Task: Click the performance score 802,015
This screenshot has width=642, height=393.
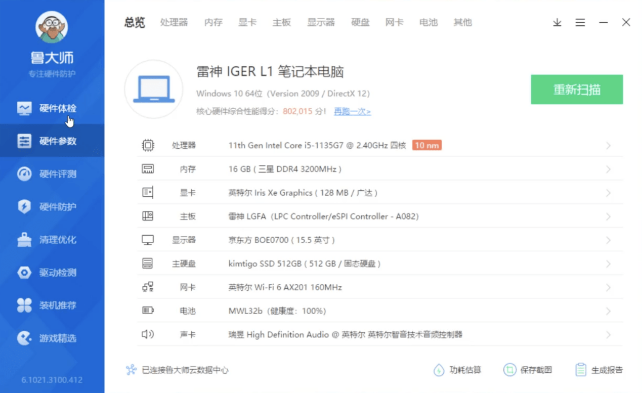Action: [298, 111]
